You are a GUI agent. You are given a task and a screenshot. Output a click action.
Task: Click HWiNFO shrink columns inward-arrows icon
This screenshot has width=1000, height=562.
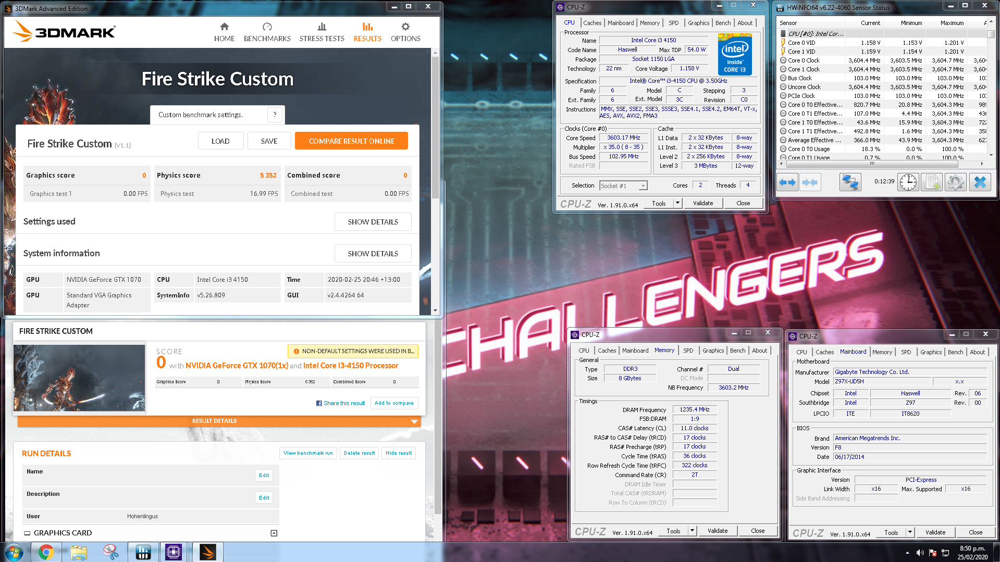[x=810, y=182]
